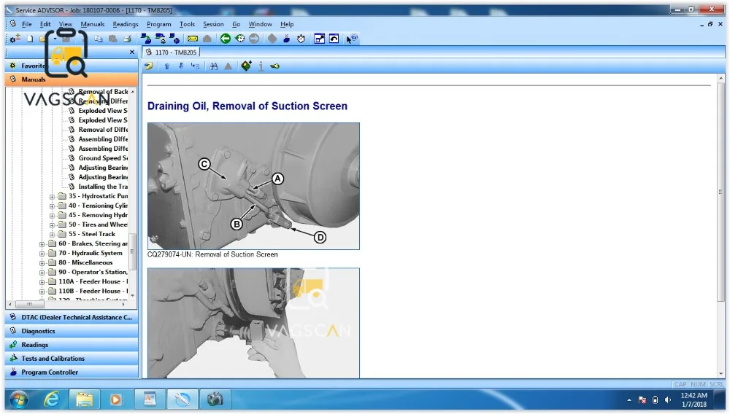Open the Readings panel in sidebar
Viewport: 730px width, 414px height.
[x=72, y=345]
